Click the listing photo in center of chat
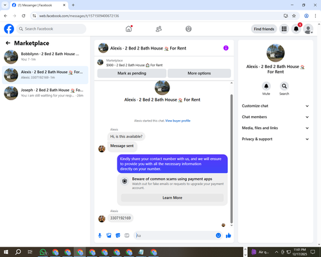Image resolution: width=321 pixels, height=257 pixels. (162, 87)
